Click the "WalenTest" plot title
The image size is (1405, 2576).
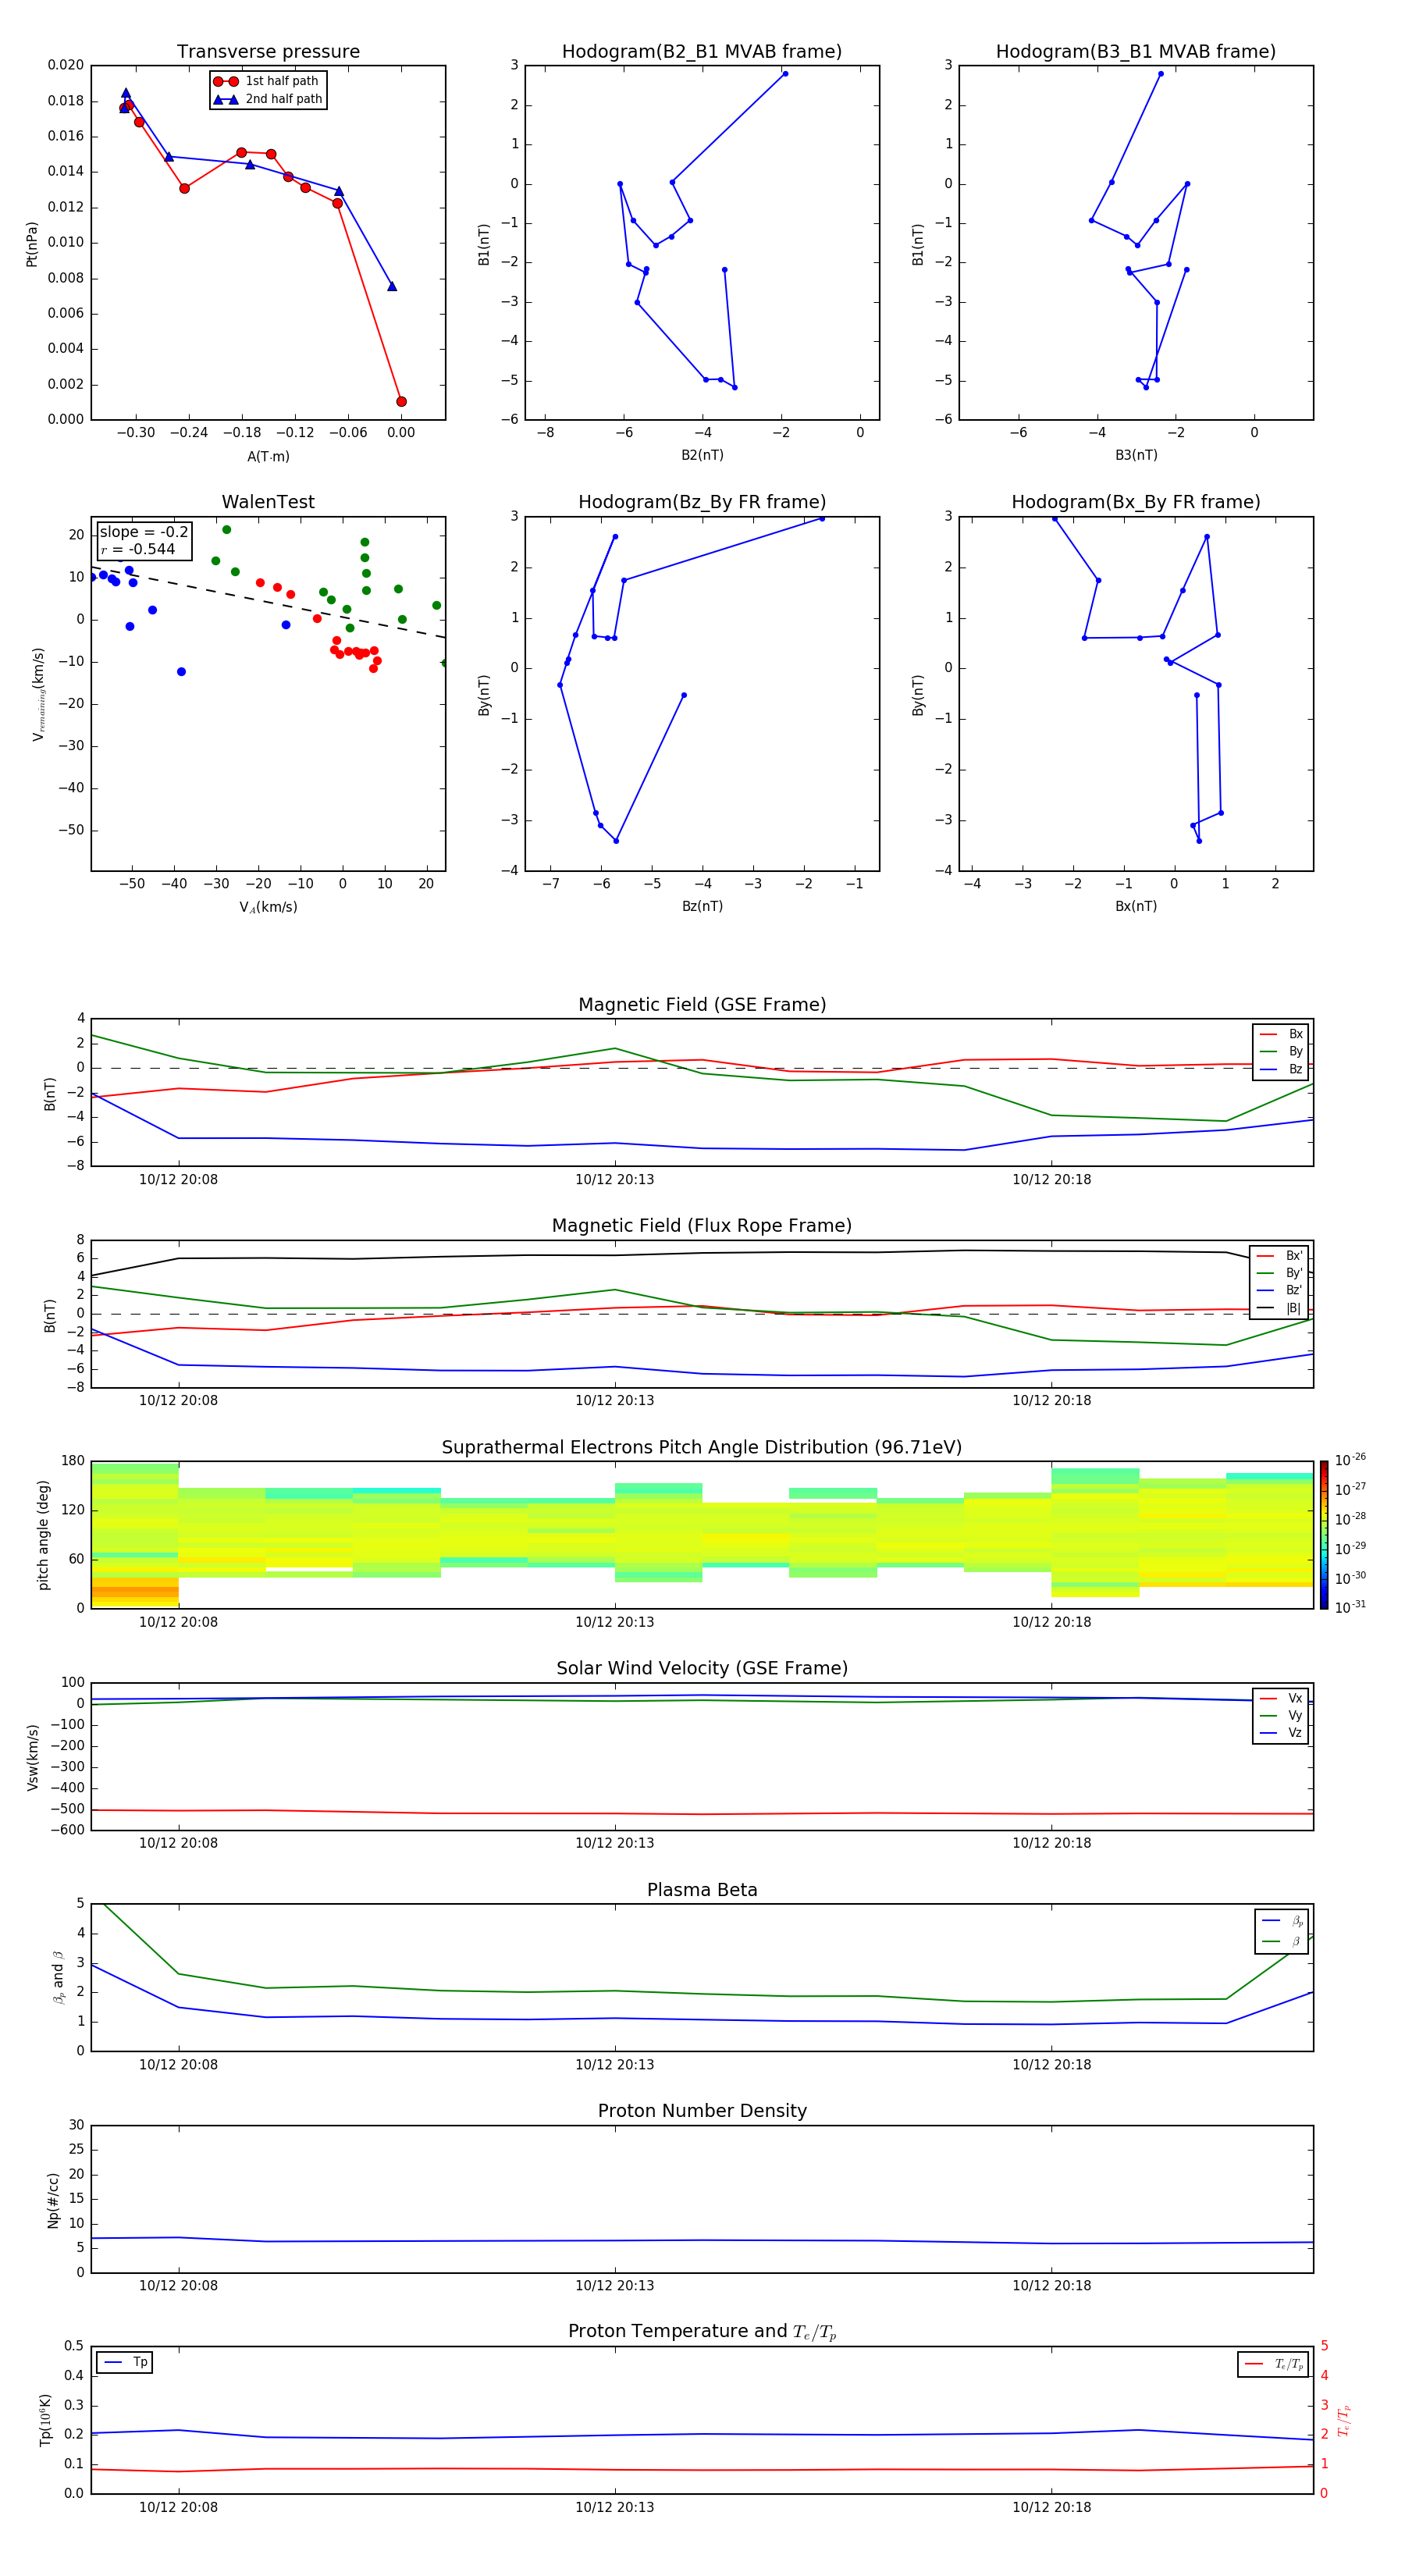[268, 502]
